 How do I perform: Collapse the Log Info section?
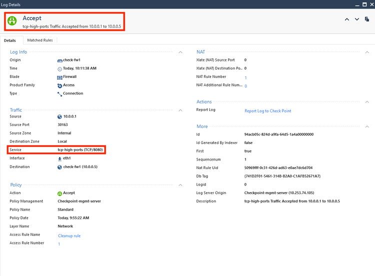click(180, 51)
